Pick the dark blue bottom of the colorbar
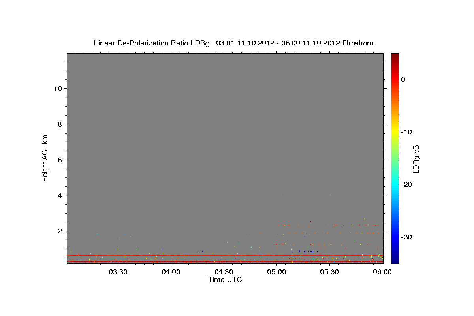 (x=395, y=260)
